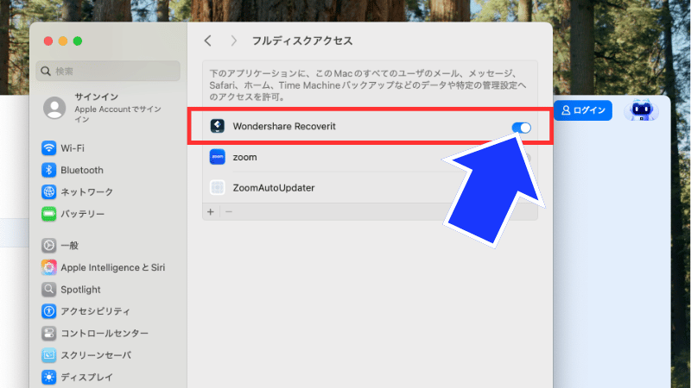
Task: Open サインイン Apple Account sign-in
Action: (108, 108)
